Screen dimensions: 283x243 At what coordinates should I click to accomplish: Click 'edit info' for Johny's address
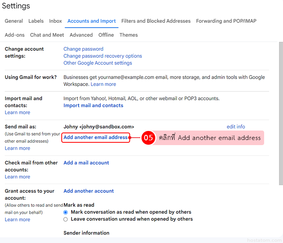pyautogui.click(x=236, y=127)
